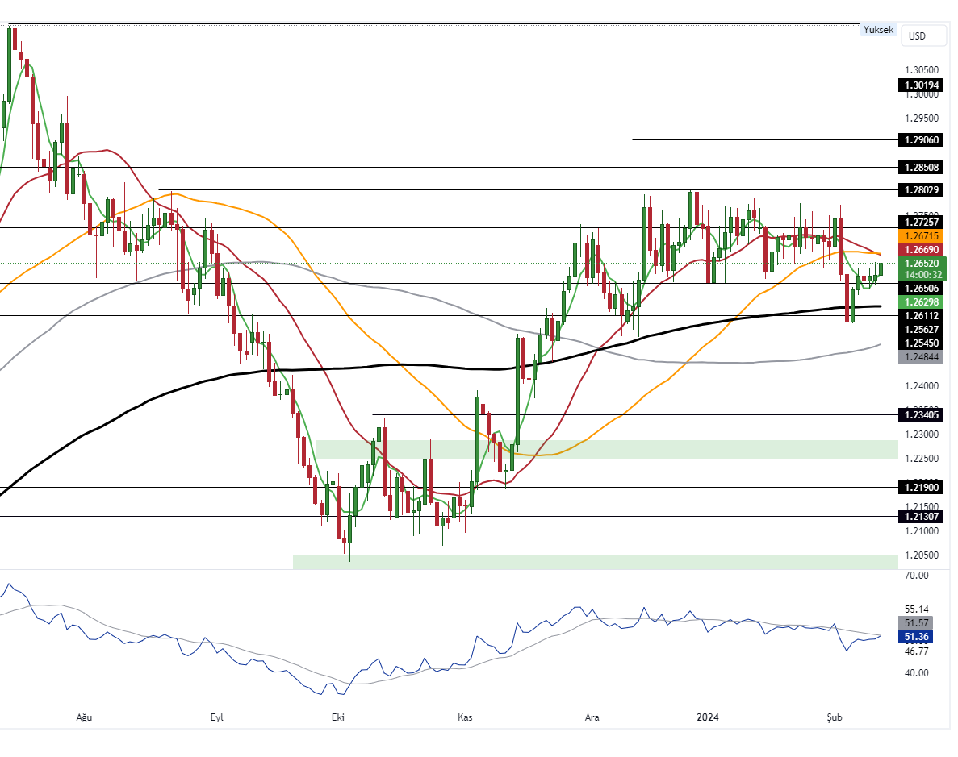Select the 1.21307 support line label
Viewport: 958px width, 757px height.
pyautogui.click(x=921, y=517)
